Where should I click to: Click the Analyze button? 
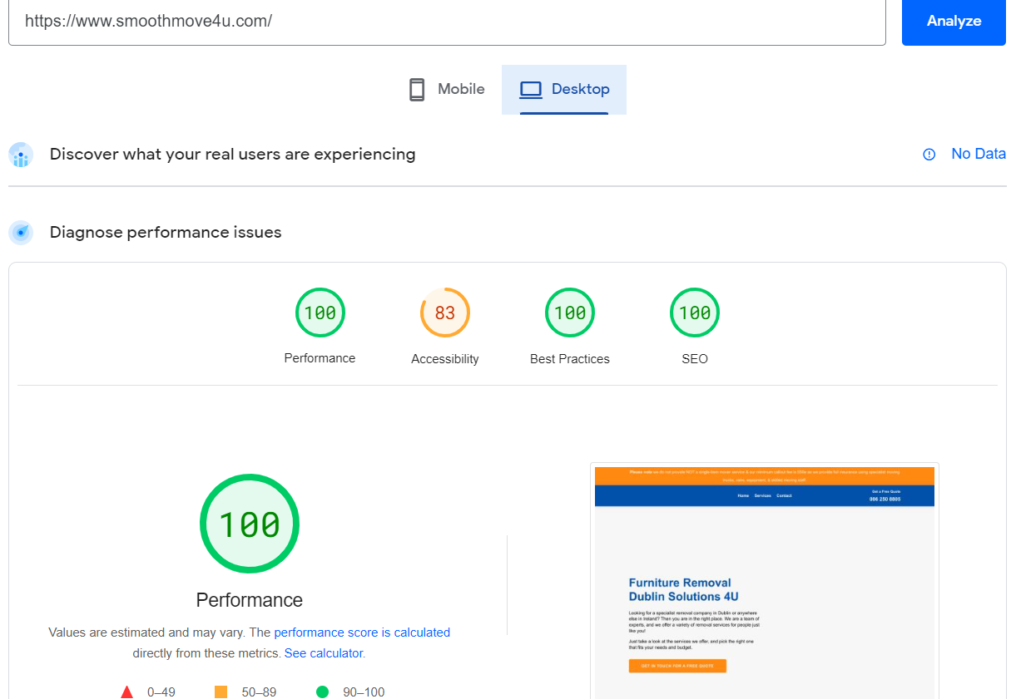click(x=954, y=22)
